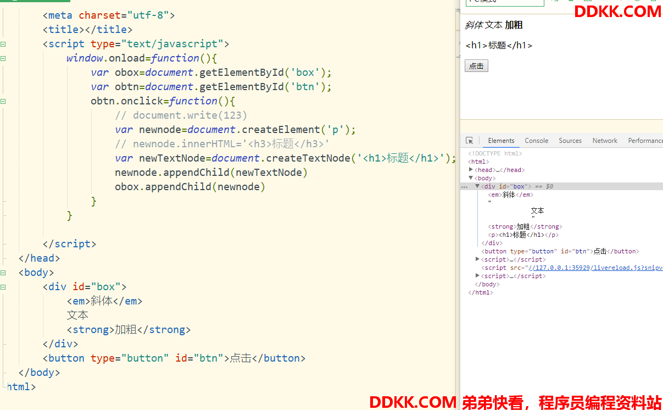Collapse the body tag fold in editor
The image size is (663, 410).
point(3,273)
